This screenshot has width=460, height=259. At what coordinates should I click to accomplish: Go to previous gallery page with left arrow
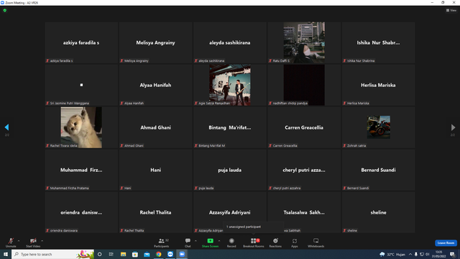6,127
